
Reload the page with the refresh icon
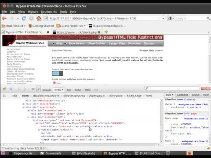click(x=24, y=18)
